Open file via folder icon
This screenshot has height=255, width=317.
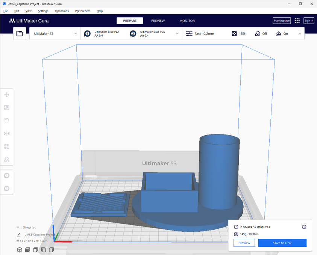click(20, 34)
